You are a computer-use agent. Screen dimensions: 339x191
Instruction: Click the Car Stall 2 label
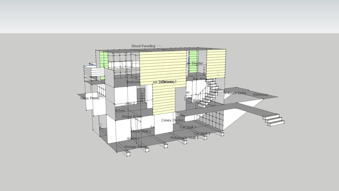188,127
